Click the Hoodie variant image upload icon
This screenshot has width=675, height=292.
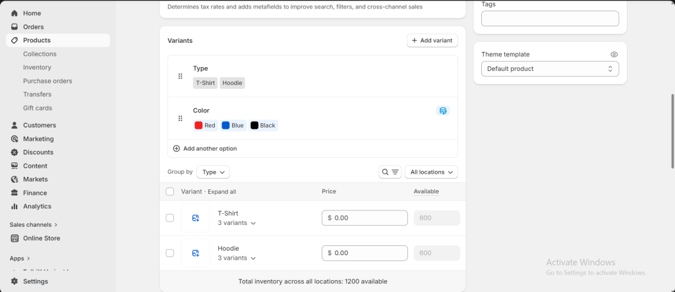point(195,253)
